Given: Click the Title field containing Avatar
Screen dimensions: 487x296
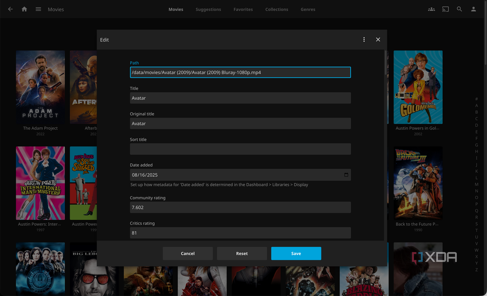Looking at the screenshot, I should tap(241, 98).
